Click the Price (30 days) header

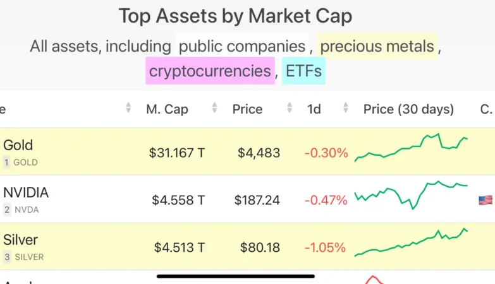tap(408, 109)
